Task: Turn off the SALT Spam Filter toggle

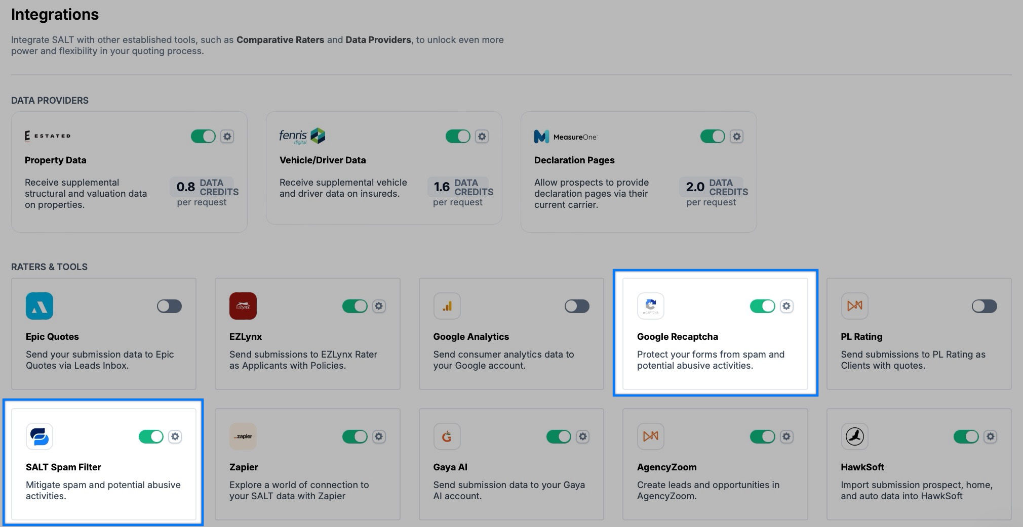Action: click(x=151, y=436)
